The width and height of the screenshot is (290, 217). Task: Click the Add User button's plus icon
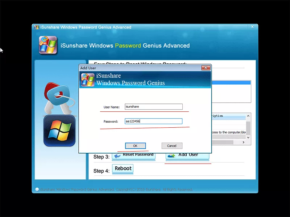[x=171, y=156]
